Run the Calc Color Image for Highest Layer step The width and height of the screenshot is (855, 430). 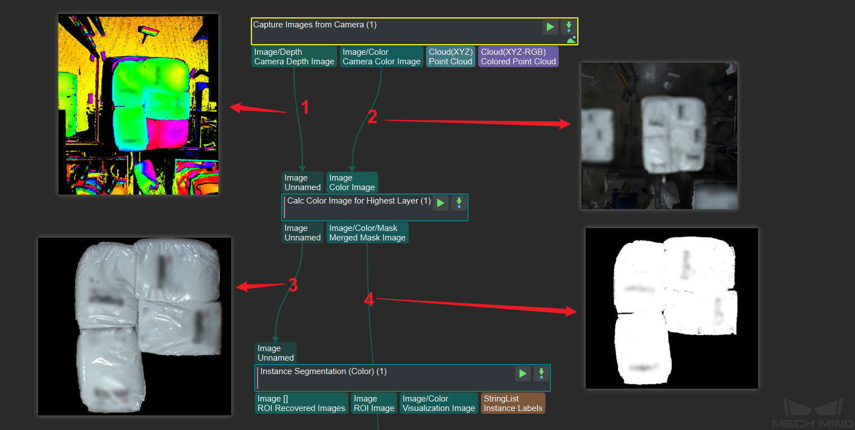click(x=441, y=203)
